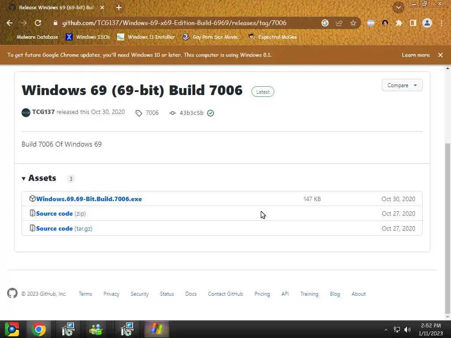Open Windows ISOs bookmark
This screenshot has height=338, width=451.
[88, 37]
